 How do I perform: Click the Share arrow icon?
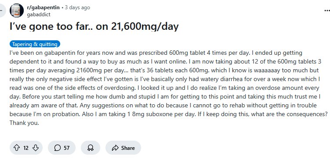(x=115, y=148)
